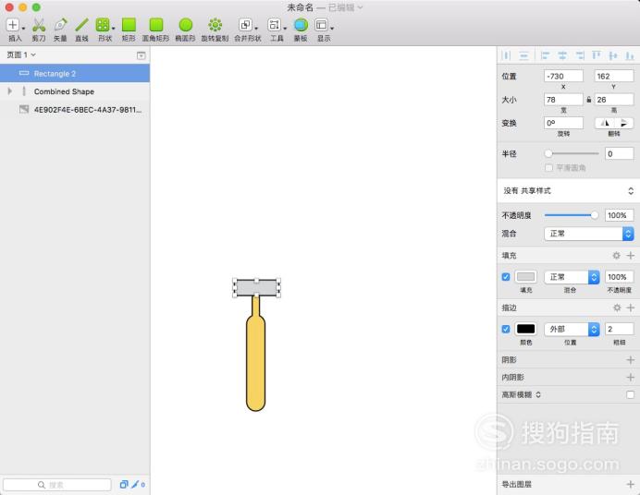The width and height of the screenshot is (640, 495).
Task: Open the shared style (没有 共享样式) dropdown
Action: pos(568,190)
